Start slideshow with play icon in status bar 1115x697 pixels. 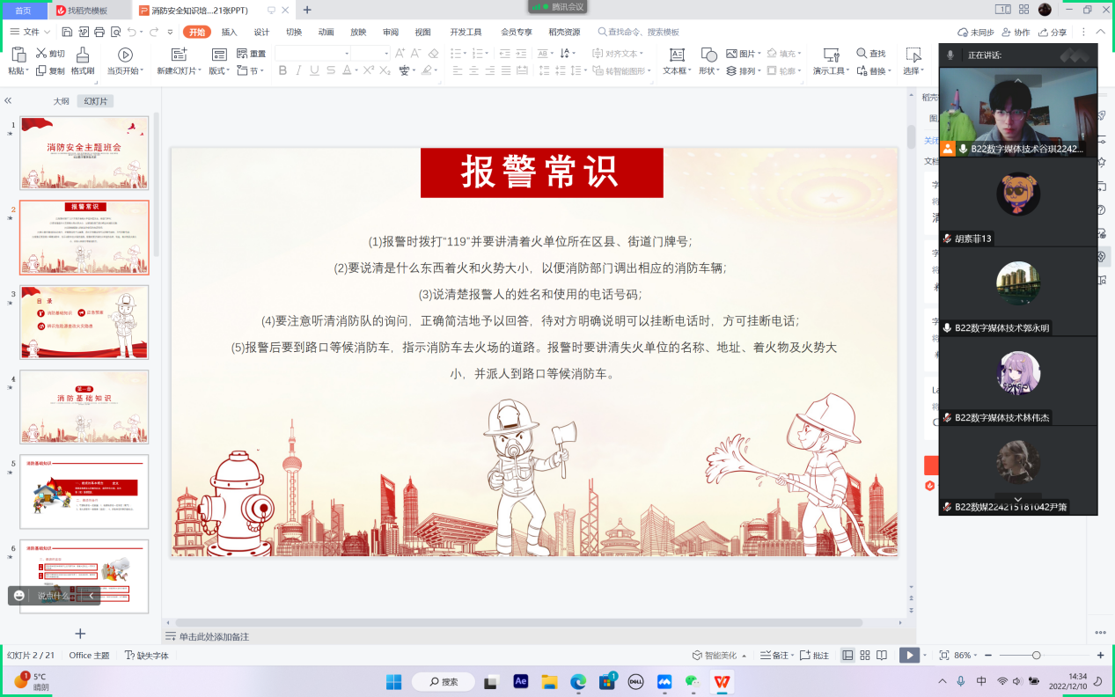tap(910, 655)
